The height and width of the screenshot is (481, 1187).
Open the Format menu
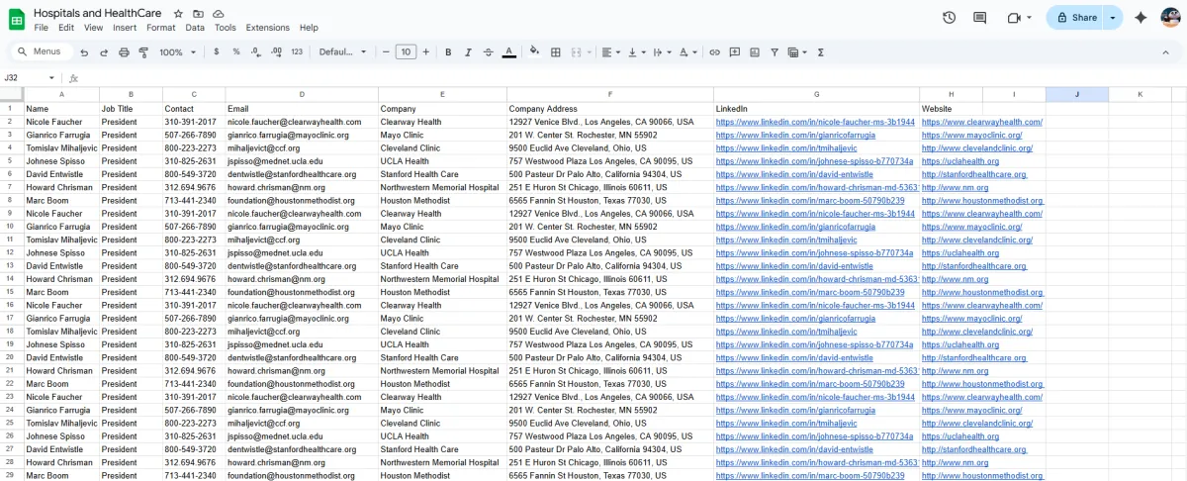coord(160,28)
